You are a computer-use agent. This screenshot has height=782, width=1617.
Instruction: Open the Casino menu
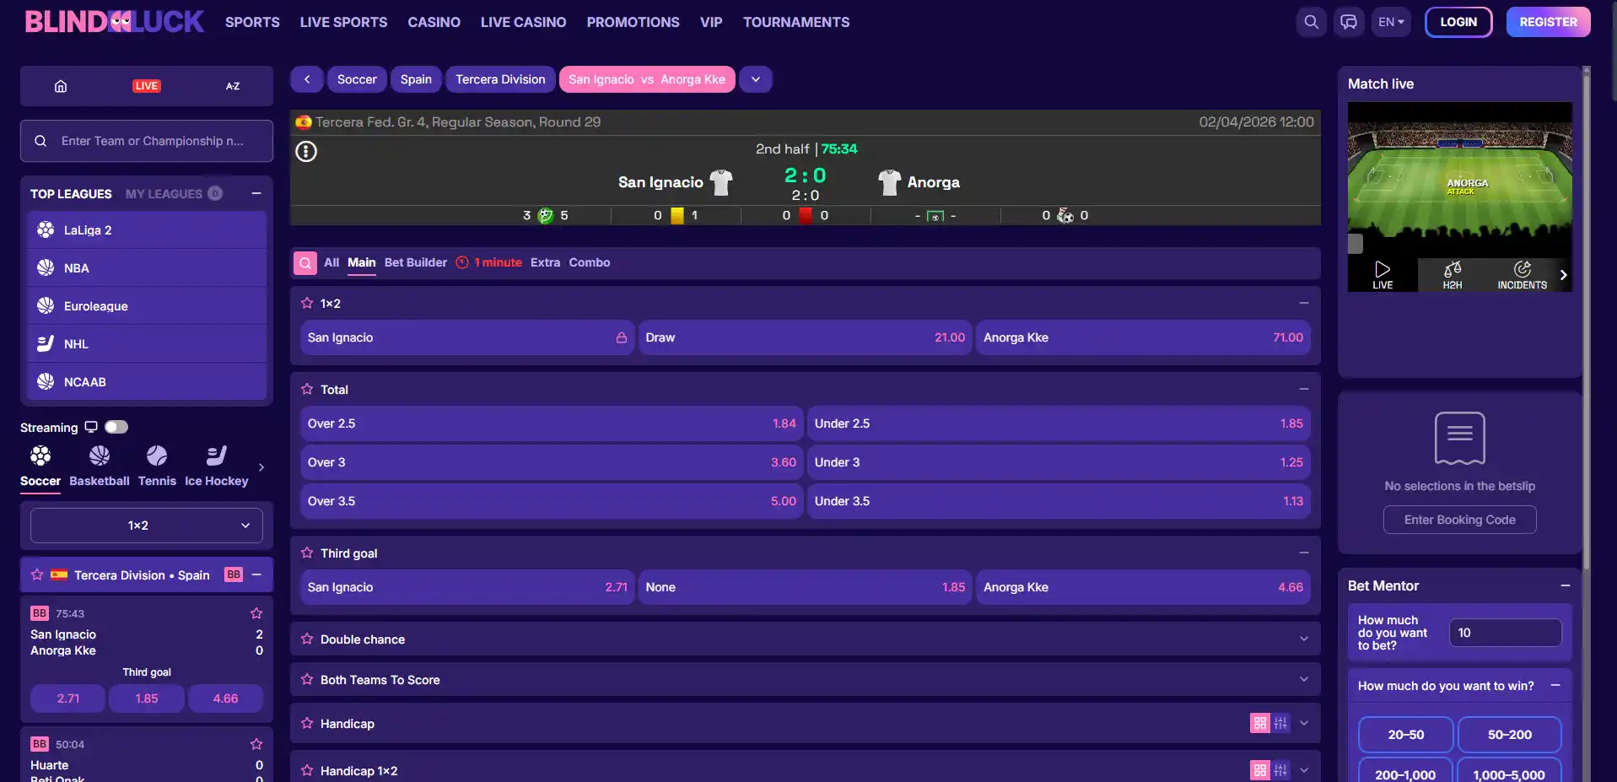pos(434,22)
